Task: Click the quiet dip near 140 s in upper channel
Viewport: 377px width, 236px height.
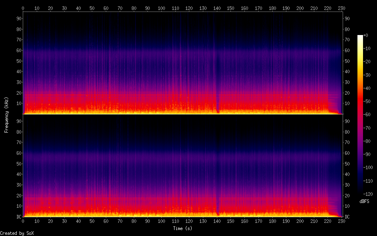Action: [x=218, y=105]
